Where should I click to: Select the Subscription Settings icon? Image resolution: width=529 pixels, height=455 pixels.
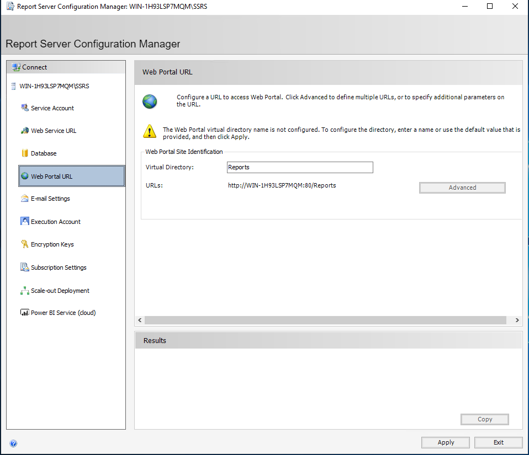pyautogui.click(x=24, y=267)
